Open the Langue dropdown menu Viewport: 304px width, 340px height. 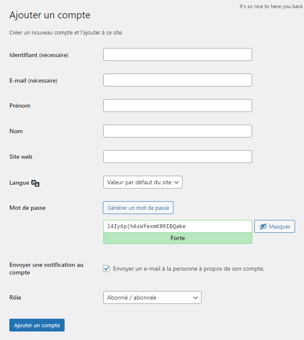(142, 182)
